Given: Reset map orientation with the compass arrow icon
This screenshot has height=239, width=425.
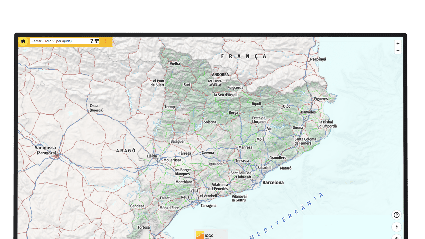Looking at the screenshot, I should coord(396,227).
